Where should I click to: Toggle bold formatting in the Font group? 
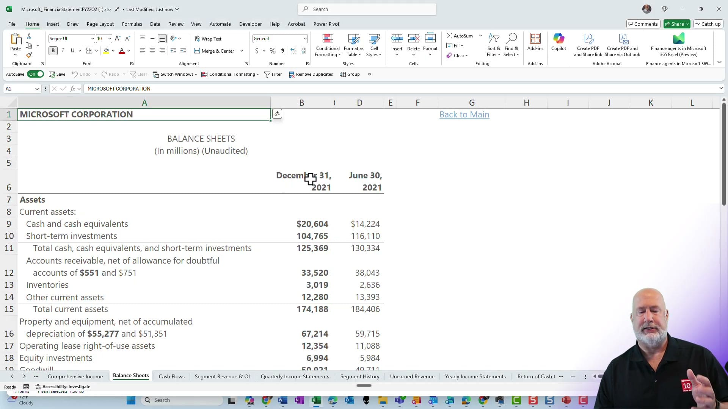pyautogui.click(x=53, y=50)
